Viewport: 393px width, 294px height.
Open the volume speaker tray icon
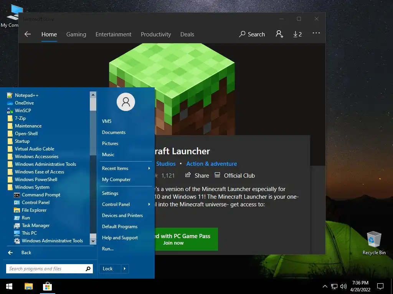pyautogui.click(x=343, y=286)
